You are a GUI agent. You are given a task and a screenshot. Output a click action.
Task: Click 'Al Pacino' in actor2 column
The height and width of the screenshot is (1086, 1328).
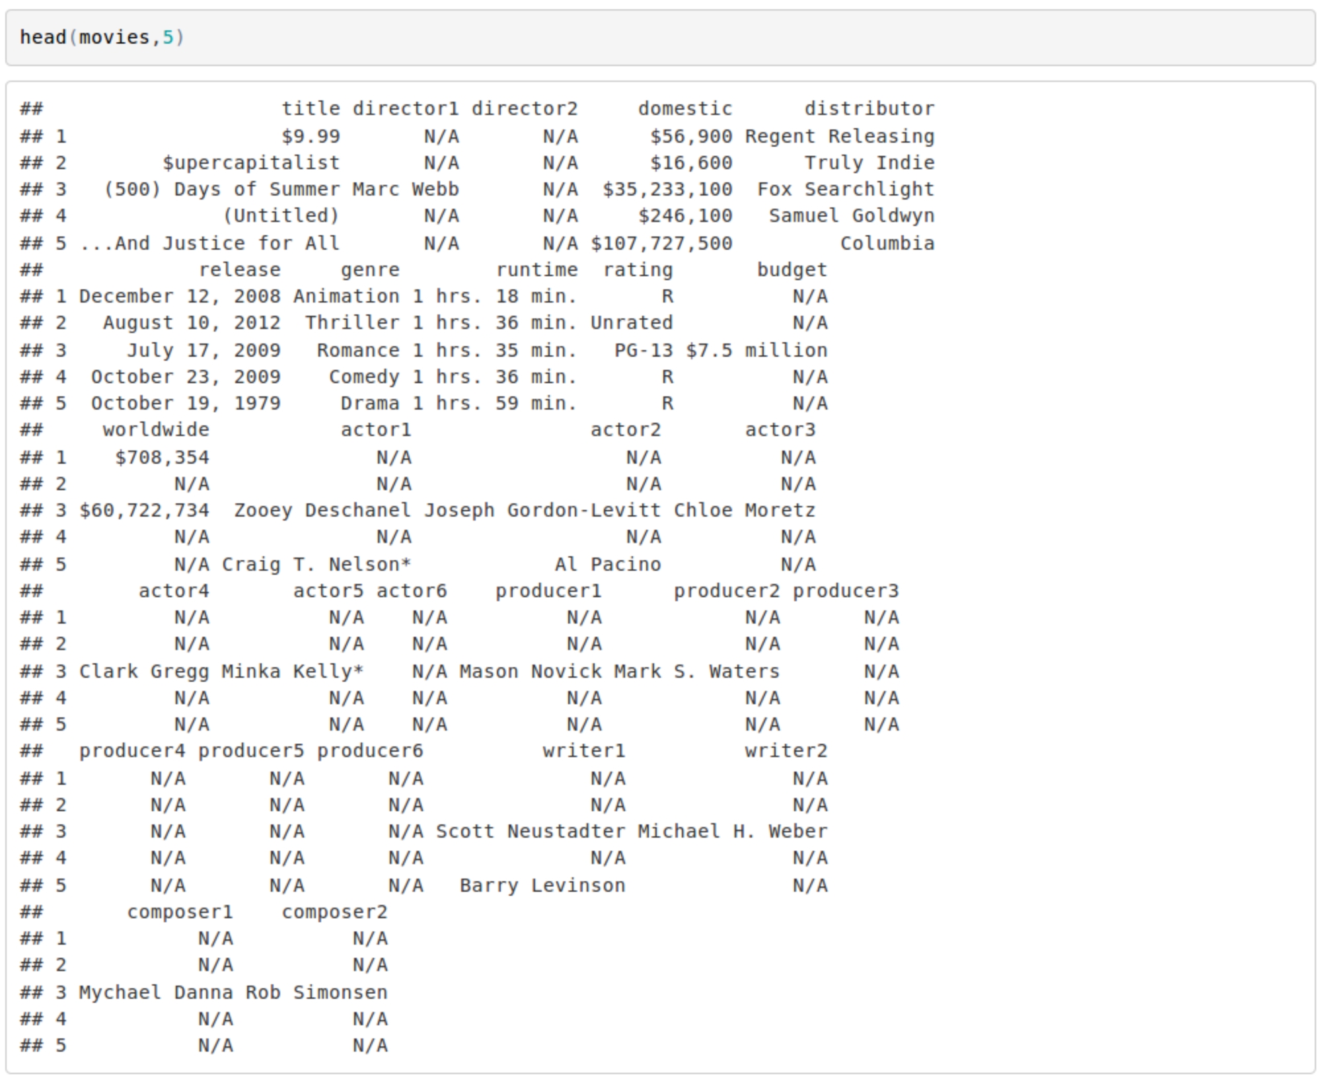pos(607,565)
